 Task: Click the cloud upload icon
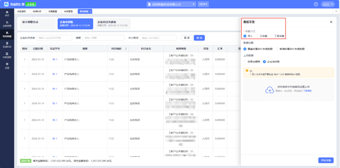pyautogui.click(x=269, y=90)
